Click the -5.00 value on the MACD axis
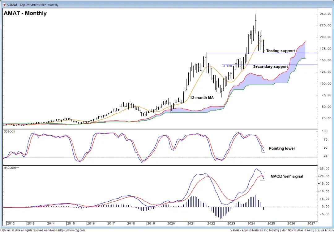This screenshot has height=232, width=334. click(x=325, y=214)
